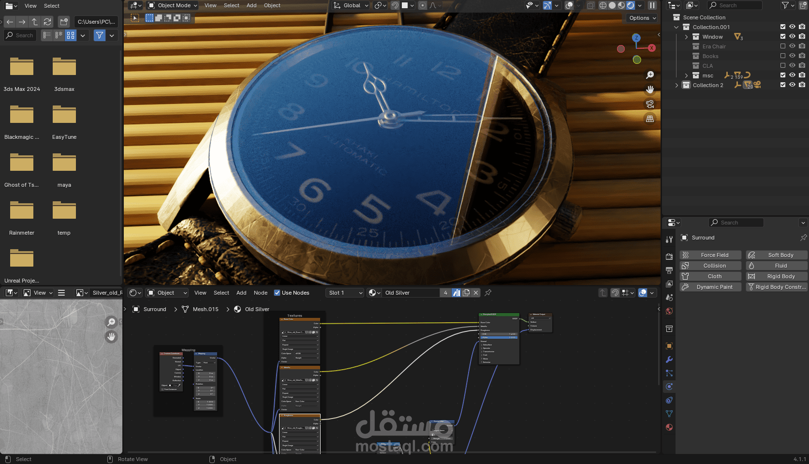Add Soft Body physics
Screen dimensions: 809x464
pos(777,255)
